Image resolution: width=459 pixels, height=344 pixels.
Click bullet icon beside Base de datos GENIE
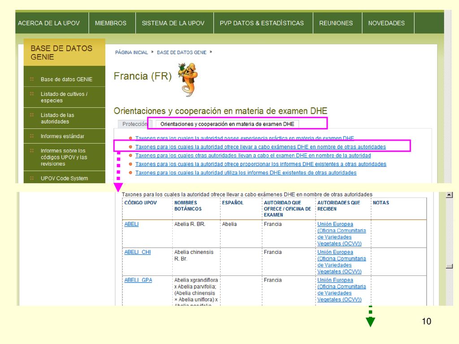point(32,79)
